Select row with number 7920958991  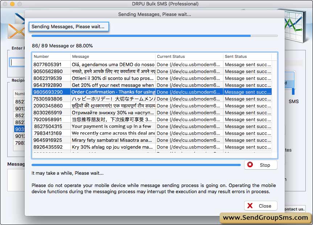point(152,119)
